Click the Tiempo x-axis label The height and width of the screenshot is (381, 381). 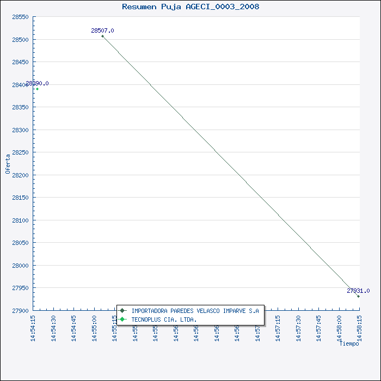point(349,343)
